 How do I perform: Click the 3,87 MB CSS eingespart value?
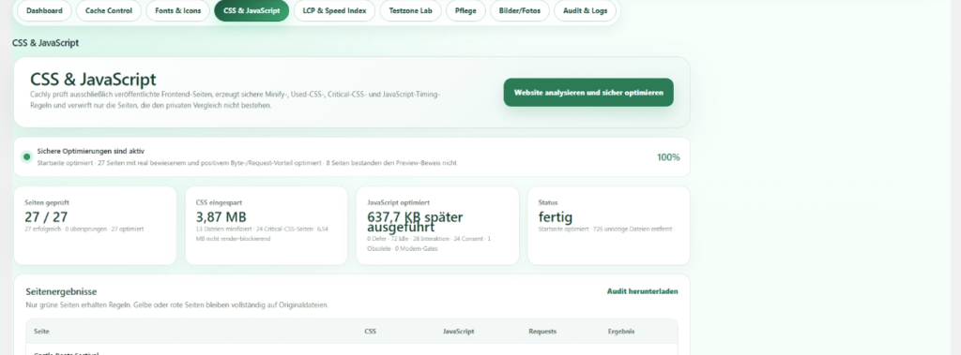[x=221, y=216]
